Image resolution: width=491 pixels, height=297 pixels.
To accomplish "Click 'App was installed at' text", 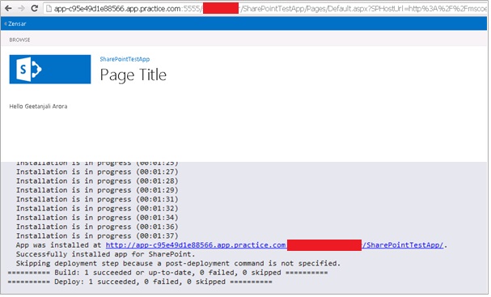I will tap(58, 245).
